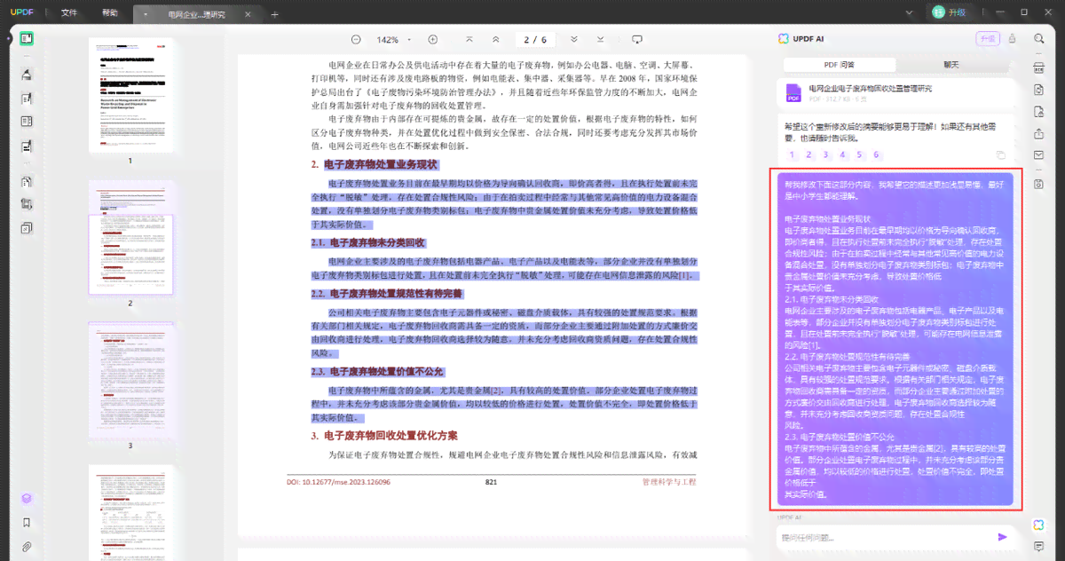Open the 帮助 menu
Image resolution: width=1065 pixels, height=561 pixels.
click(x=109, y=12)
